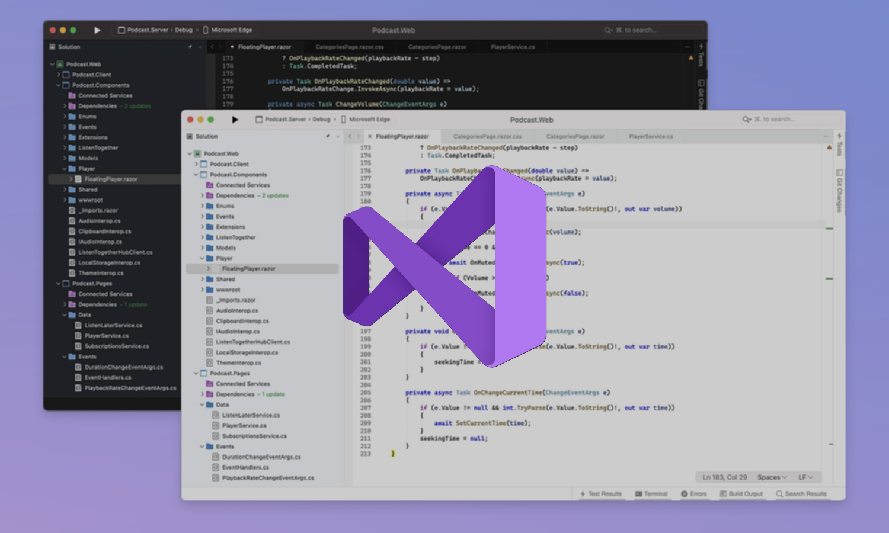Switch to the PlayerService.cs tab
889x533 pixels.
(x=650, y=136)
